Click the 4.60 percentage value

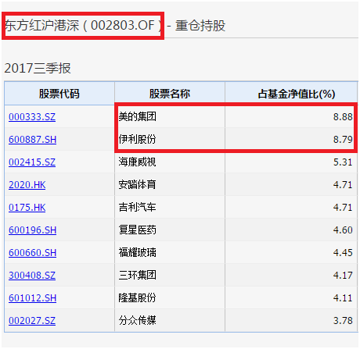(x=343, y=230)
